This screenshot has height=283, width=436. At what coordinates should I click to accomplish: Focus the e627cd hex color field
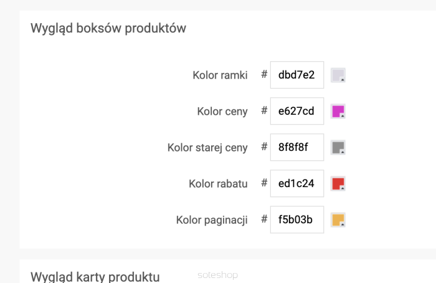pyautogui.click(x=297, y=111)
